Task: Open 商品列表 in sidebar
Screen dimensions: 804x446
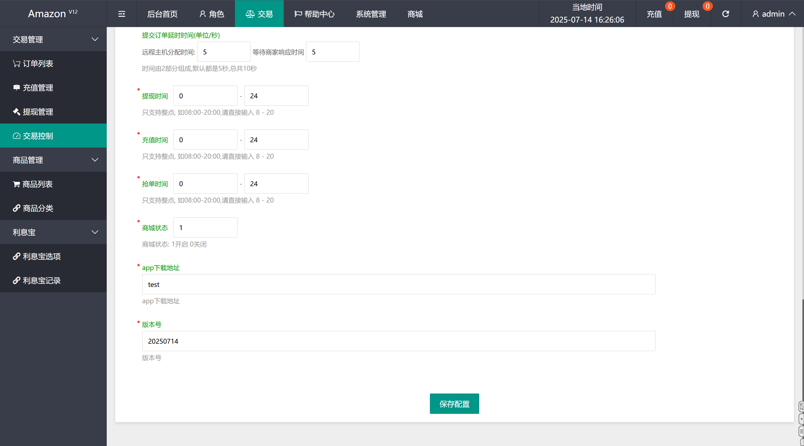Action: [37, 184]
